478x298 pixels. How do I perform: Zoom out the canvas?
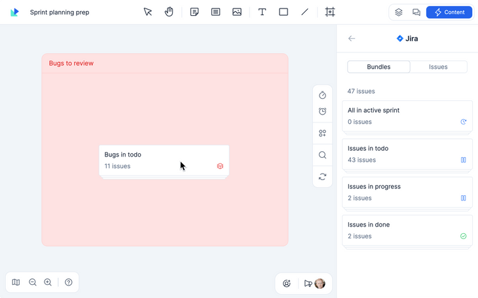[33, 282]
